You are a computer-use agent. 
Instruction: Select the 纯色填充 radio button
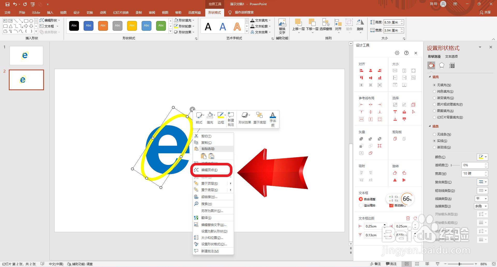[434, 91]
